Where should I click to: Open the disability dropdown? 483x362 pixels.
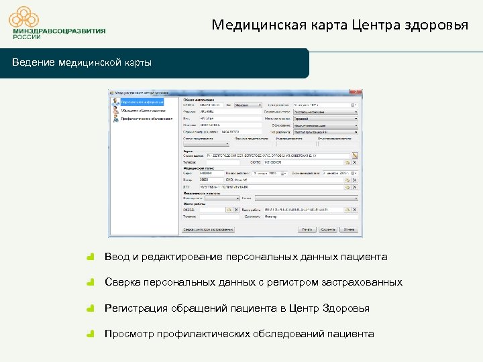point(222,198)
